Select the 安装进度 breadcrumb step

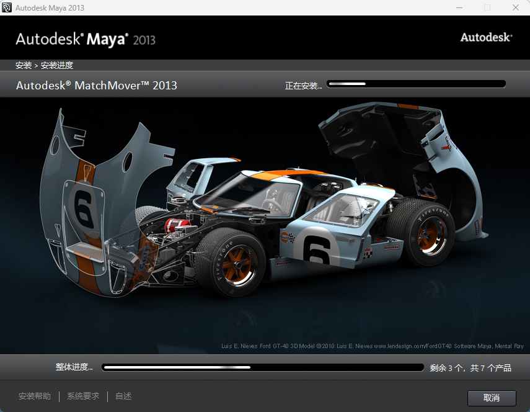point(57,65)
